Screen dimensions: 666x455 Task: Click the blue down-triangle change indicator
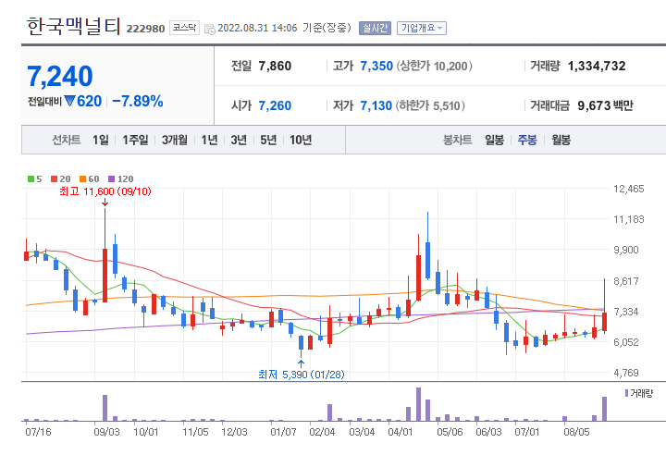point(70,101)
